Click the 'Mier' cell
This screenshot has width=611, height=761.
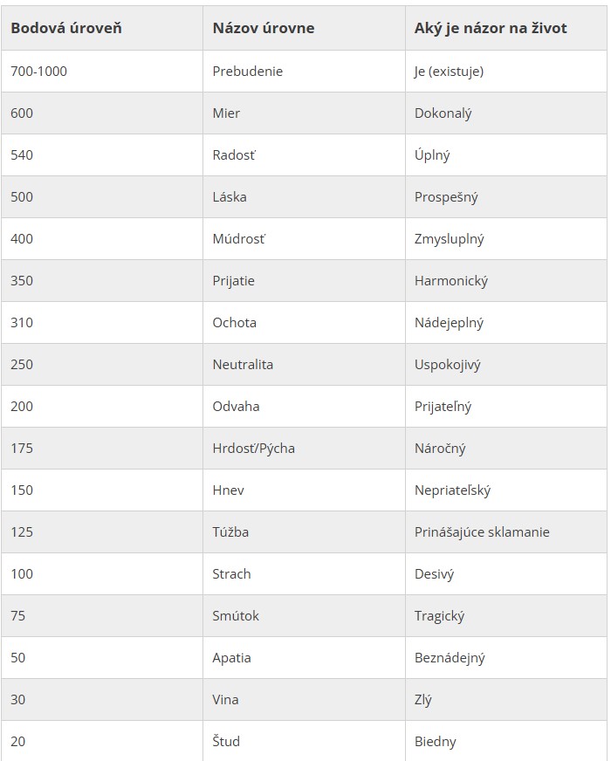click(x=304, y=113)
